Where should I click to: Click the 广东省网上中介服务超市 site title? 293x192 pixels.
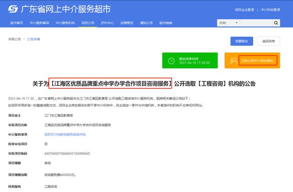(x=66, y=9)
